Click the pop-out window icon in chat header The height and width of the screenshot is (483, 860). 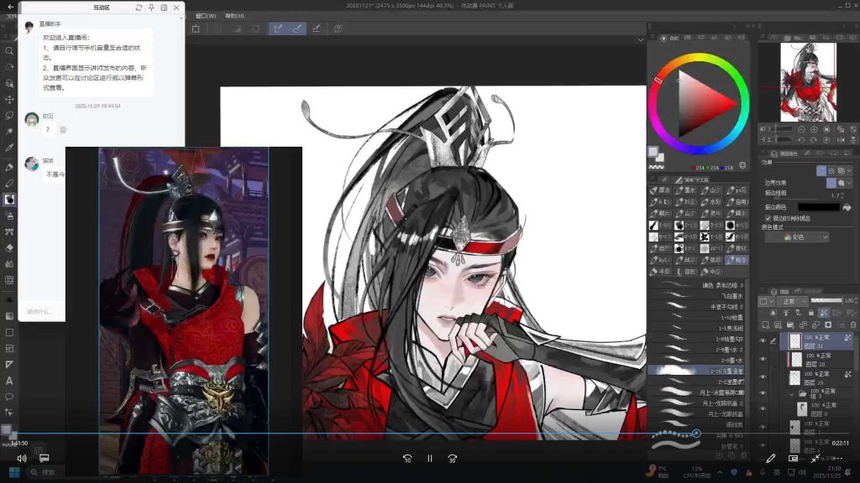click(x=164, y=8)
